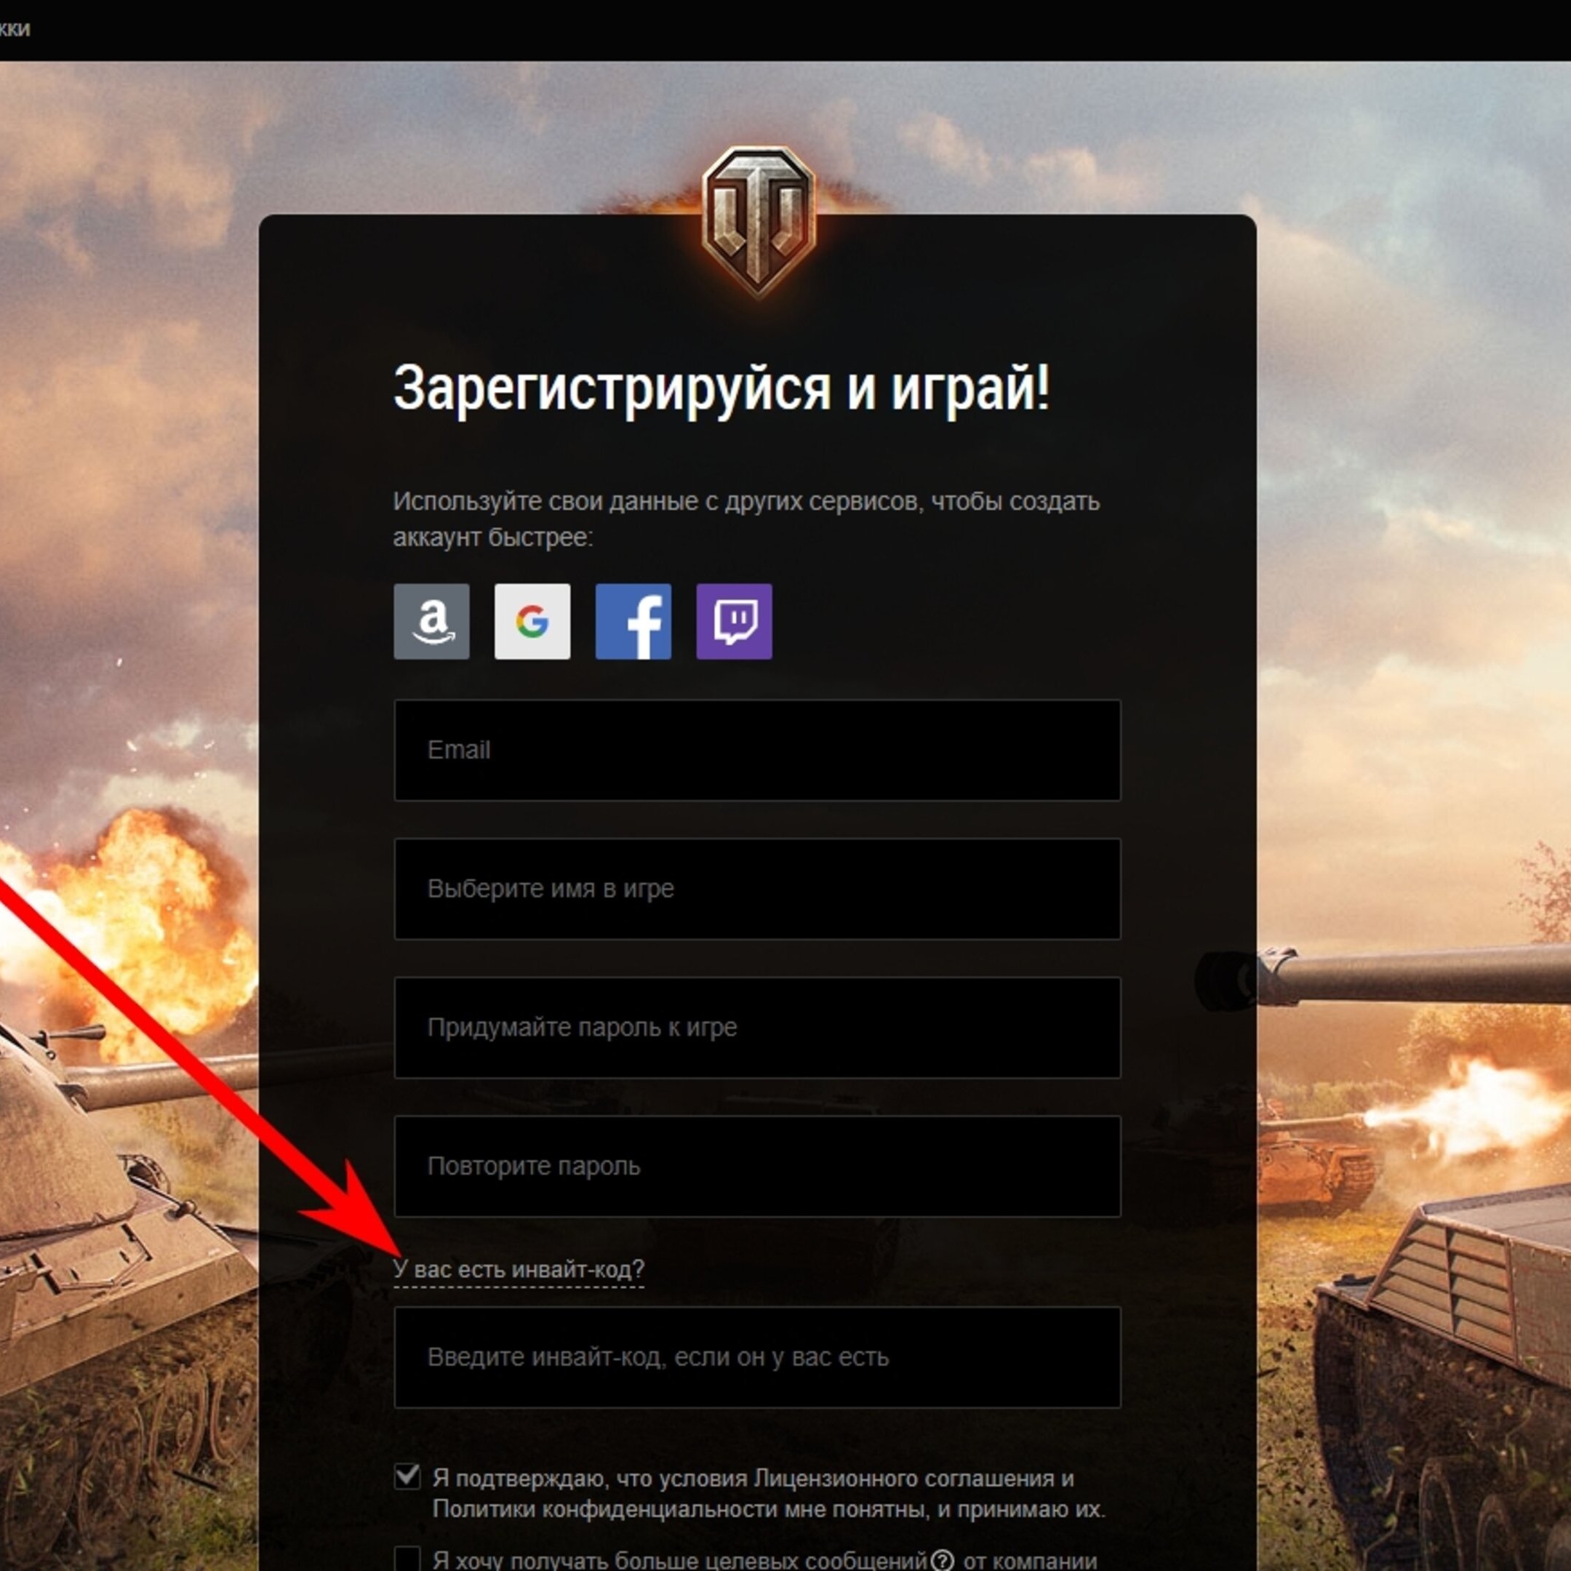Image resolution: width=1571 pixels, height=1571 pixels.
Task: Uncheck the license agreement confirmation checkbox
Action: 407,1476
